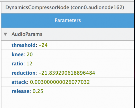Edit the threshold value -24
The height and width of the screenshot is (108, 135).
(x=43, y=45)
